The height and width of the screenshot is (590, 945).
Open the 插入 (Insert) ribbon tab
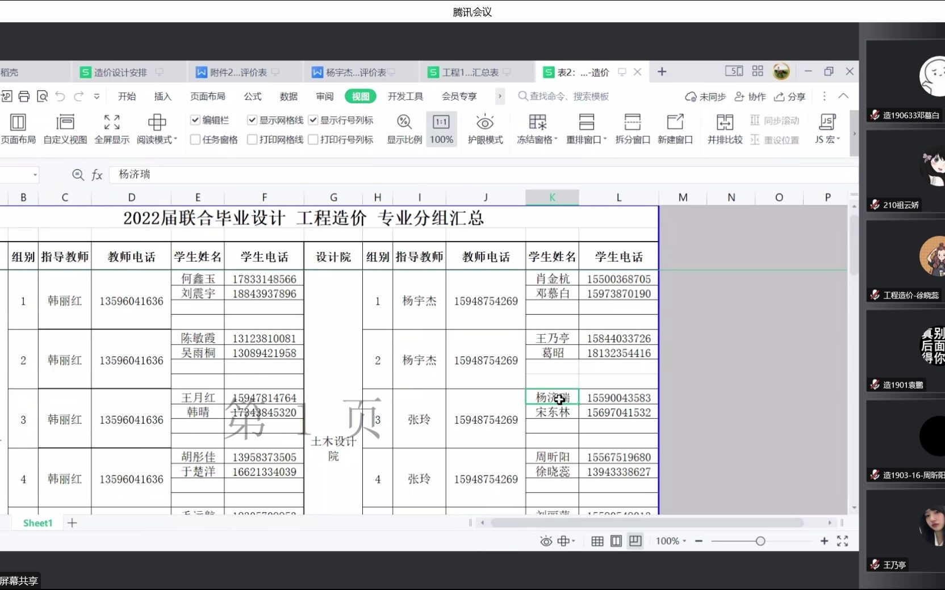click(163, 96)
